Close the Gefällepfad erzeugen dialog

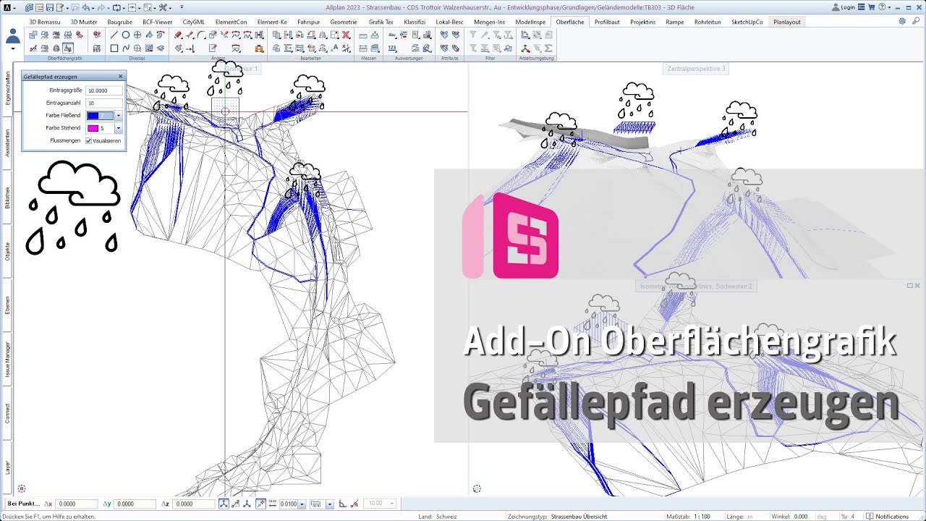pos(121,76)
